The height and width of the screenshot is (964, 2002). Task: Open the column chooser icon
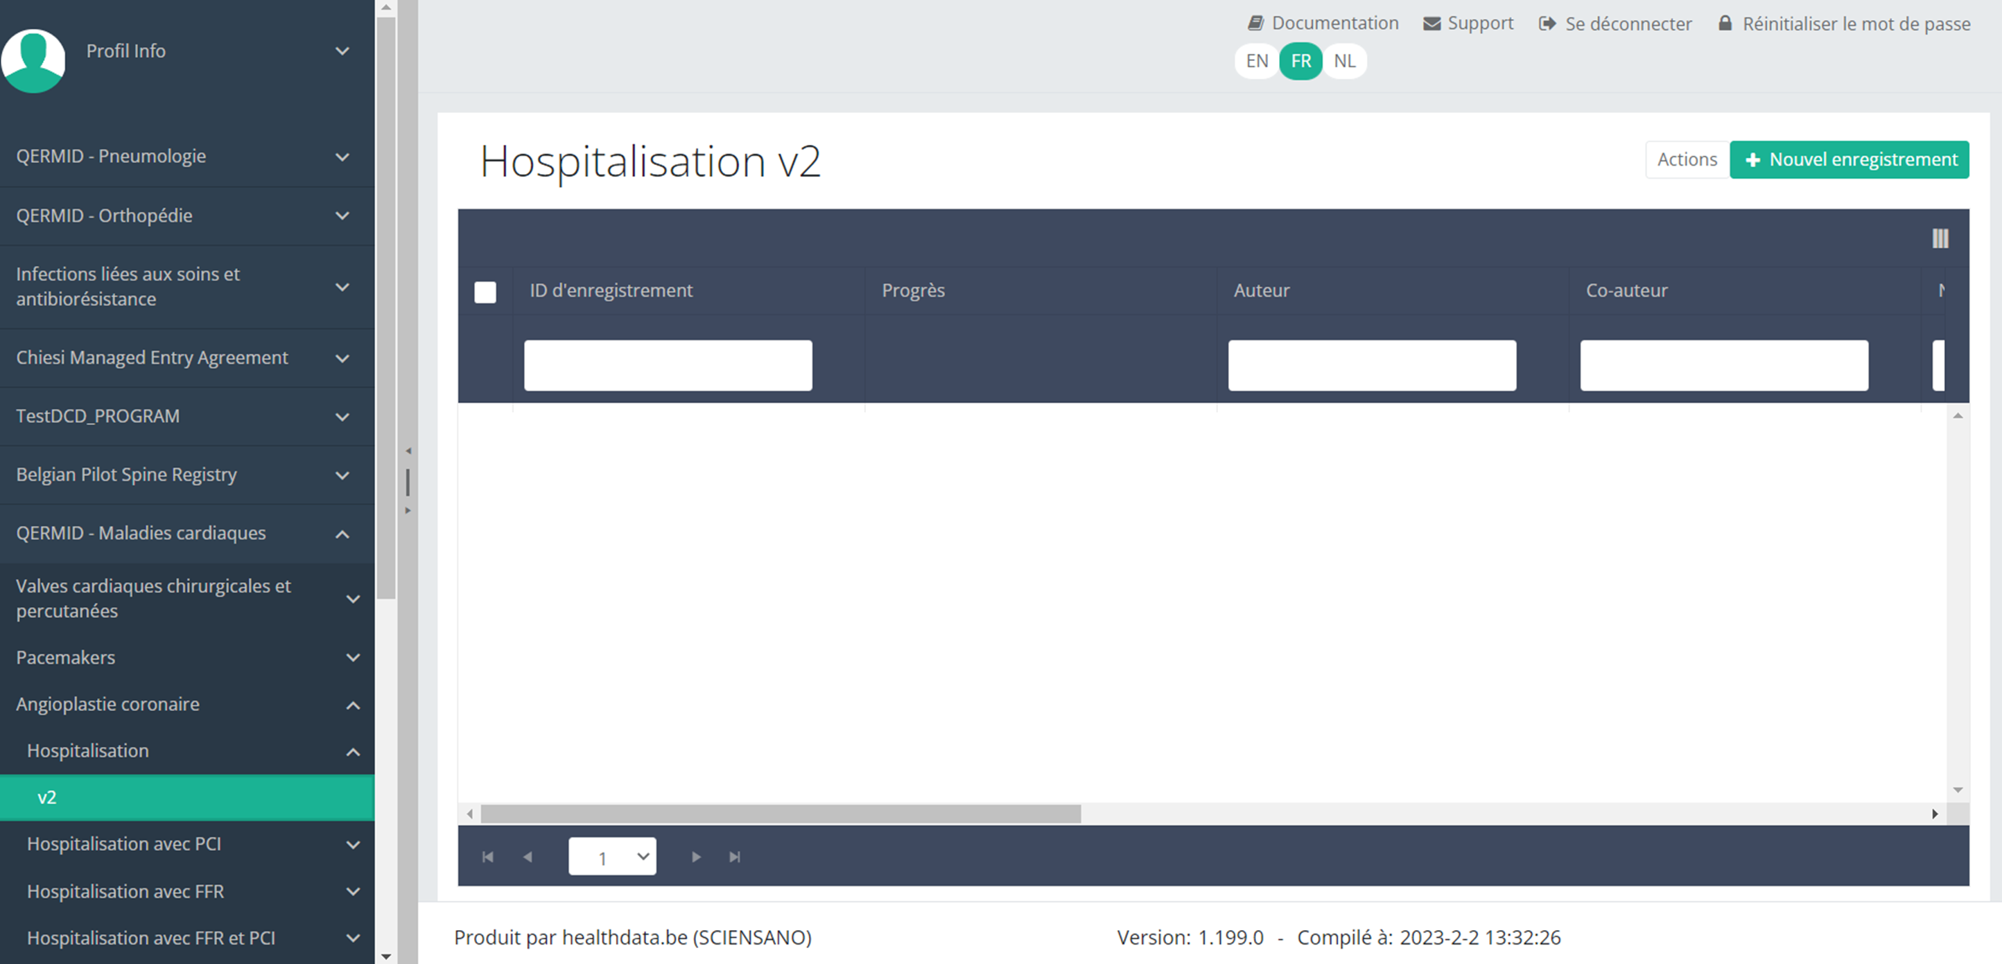pos(1940,238)
